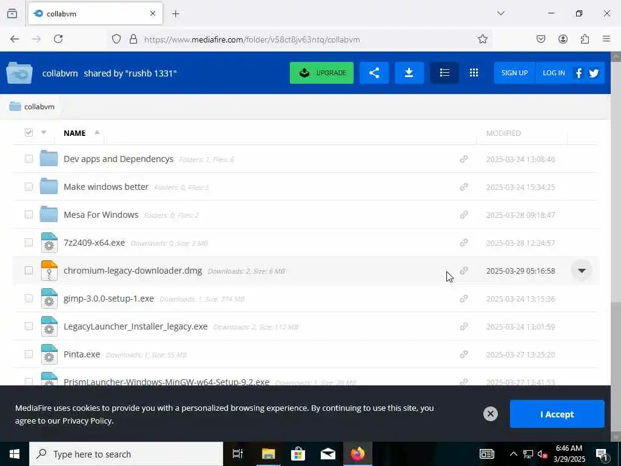
Task: Sort by MODIFIED column header
Action: pos(503,133)
